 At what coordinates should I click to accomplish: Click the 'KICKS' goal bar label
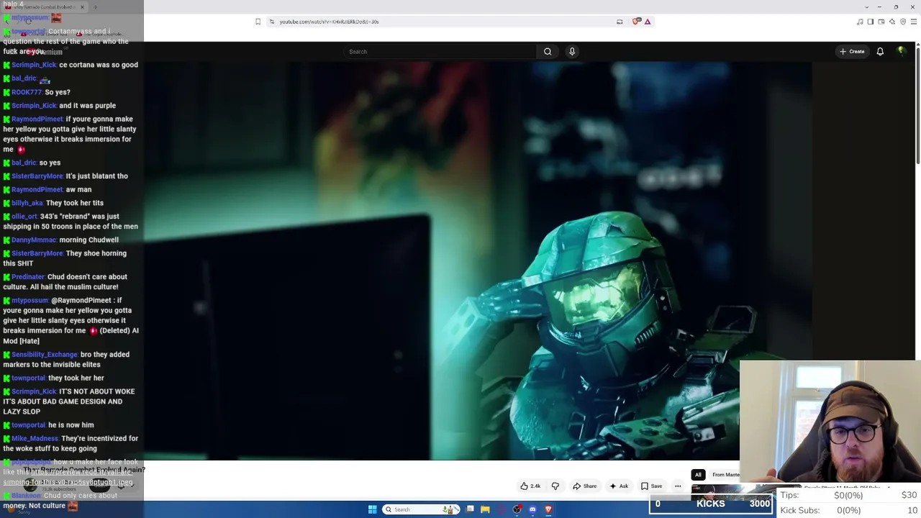pyautogui.click(x=711, y=504)
